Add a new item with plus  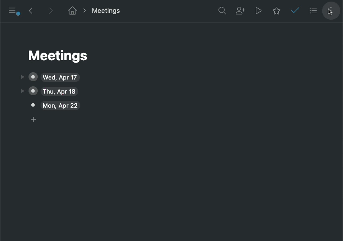[x=33, y=119]
